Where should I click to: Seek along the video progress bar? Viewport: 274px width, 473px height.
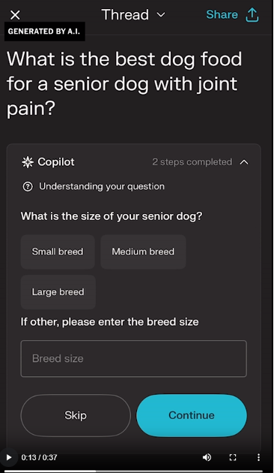click(x=133, y=471)
